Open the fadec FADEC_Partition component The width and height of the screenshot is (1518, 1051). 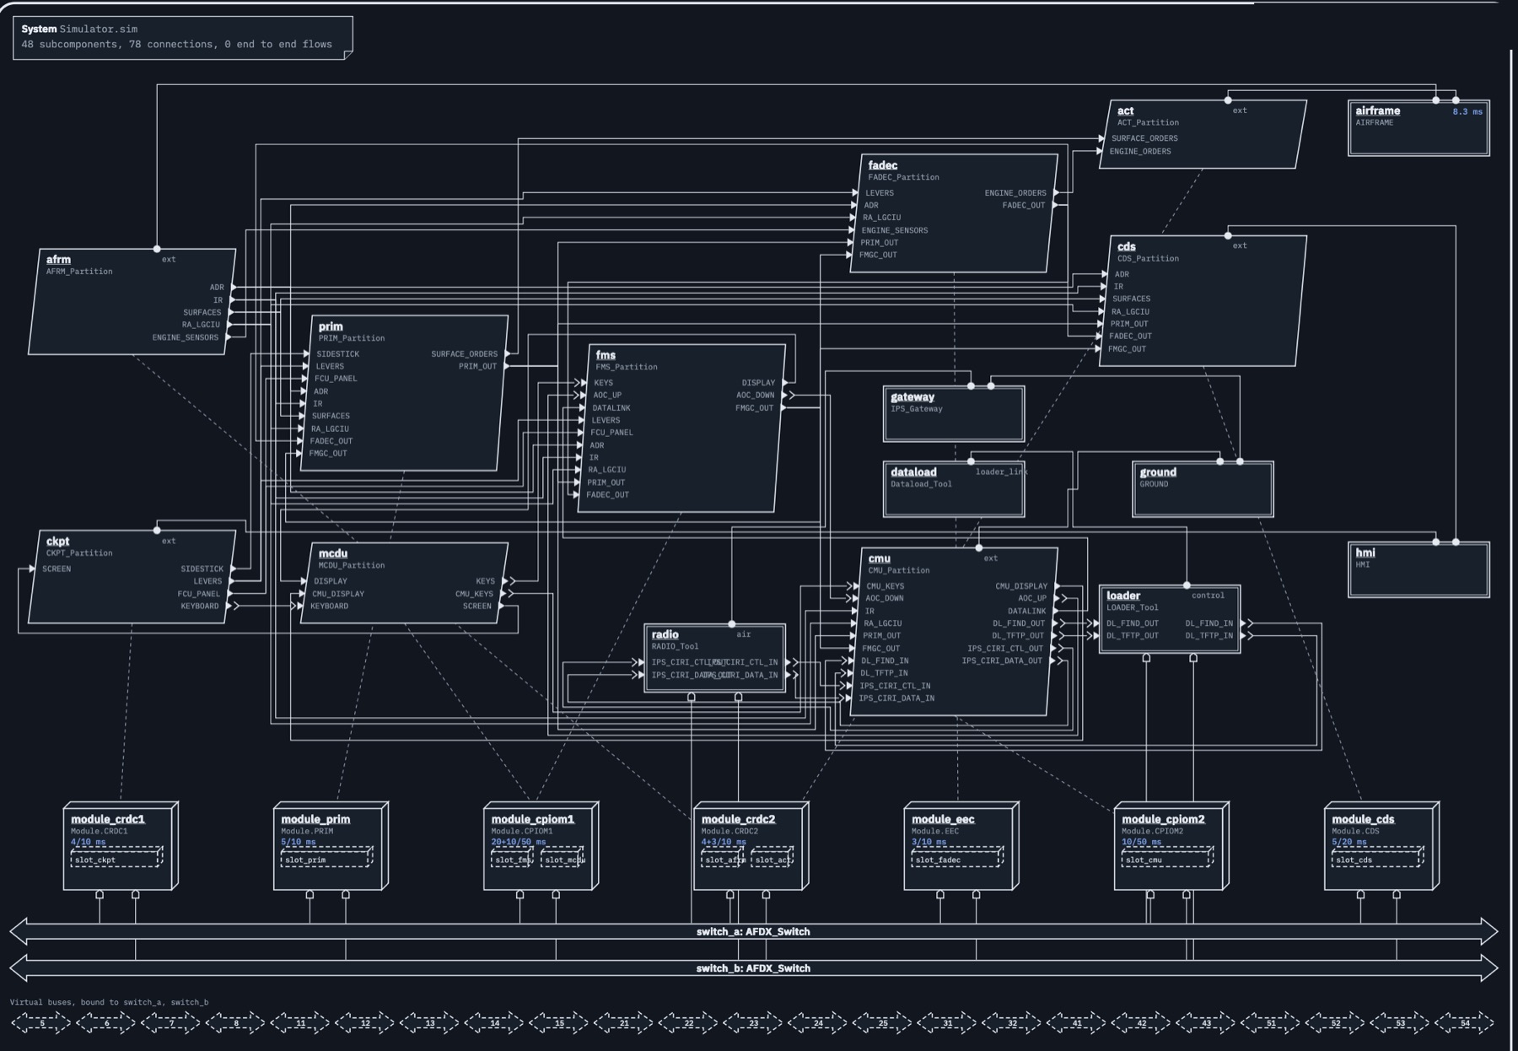(954, 213)
